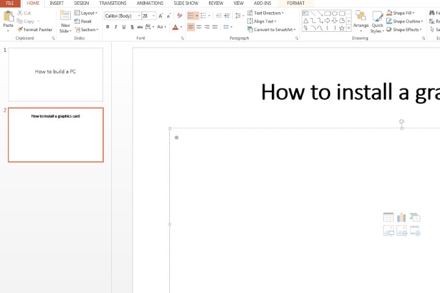Toggle bold formatting
This screenshot has width=440, height=293.
click(108, 27)
